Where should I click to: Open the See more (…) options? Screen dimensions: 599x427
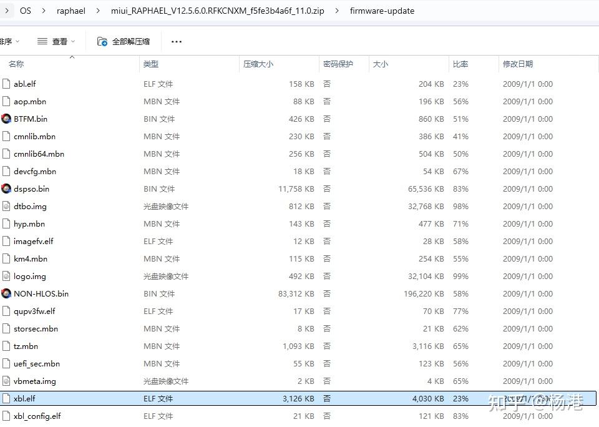coord(176,41)
